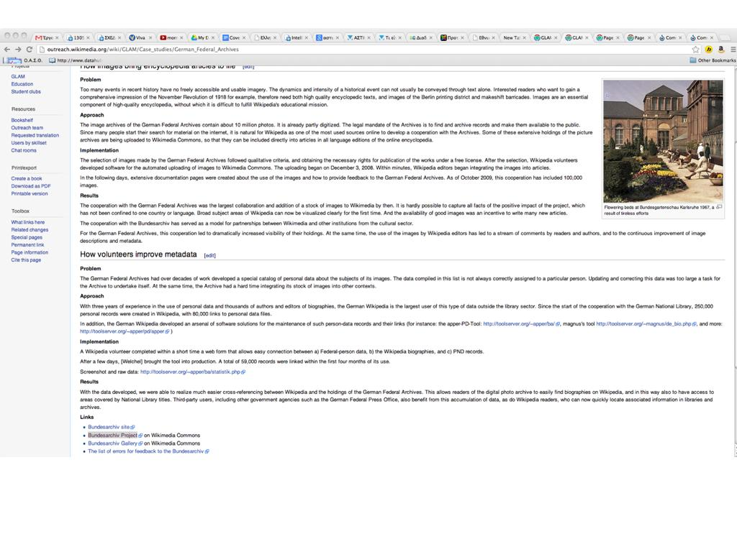Open the Outreach team link

coord(27,128)
